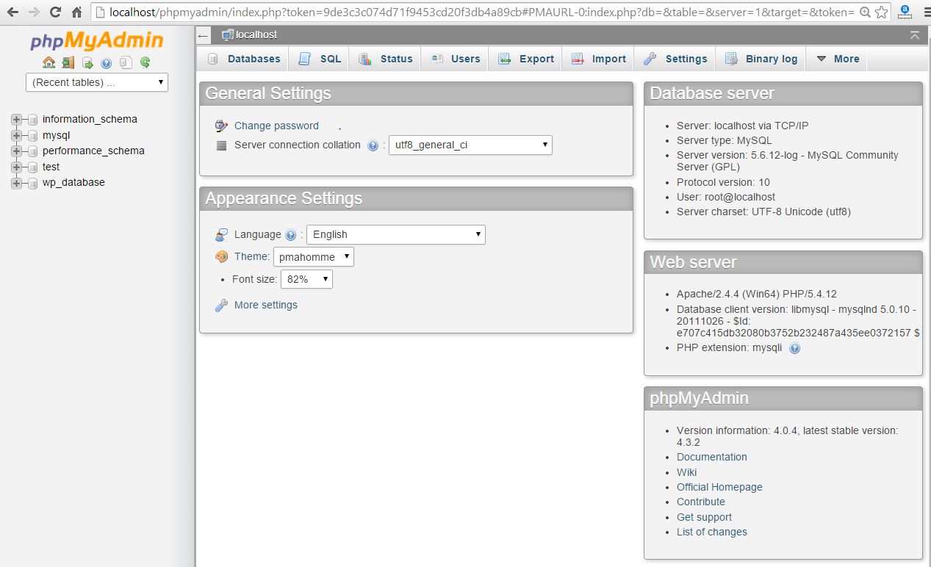The height and width of the screenshot is (567, 931).
Task: Bookmark page with the star icon
Action: [x=882, y=12]
